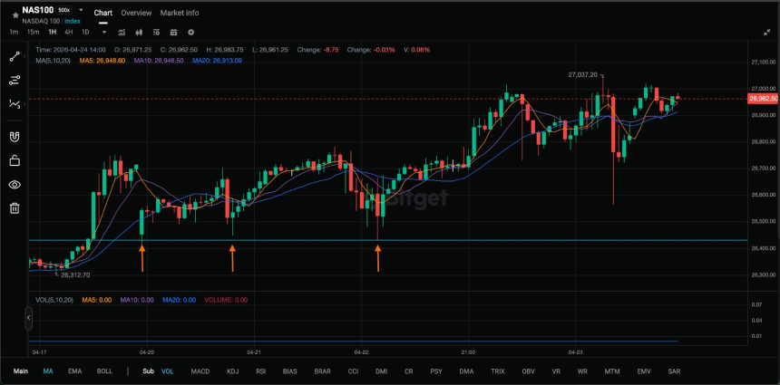Select the BIAS sub indicator
The width and height of the screenshot is (780, 385).
click(290, 371)
